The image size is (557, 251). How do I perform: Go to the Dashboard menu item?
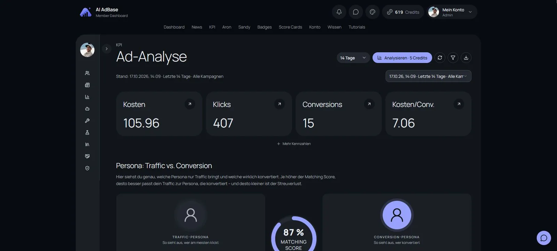click(174, 27)
